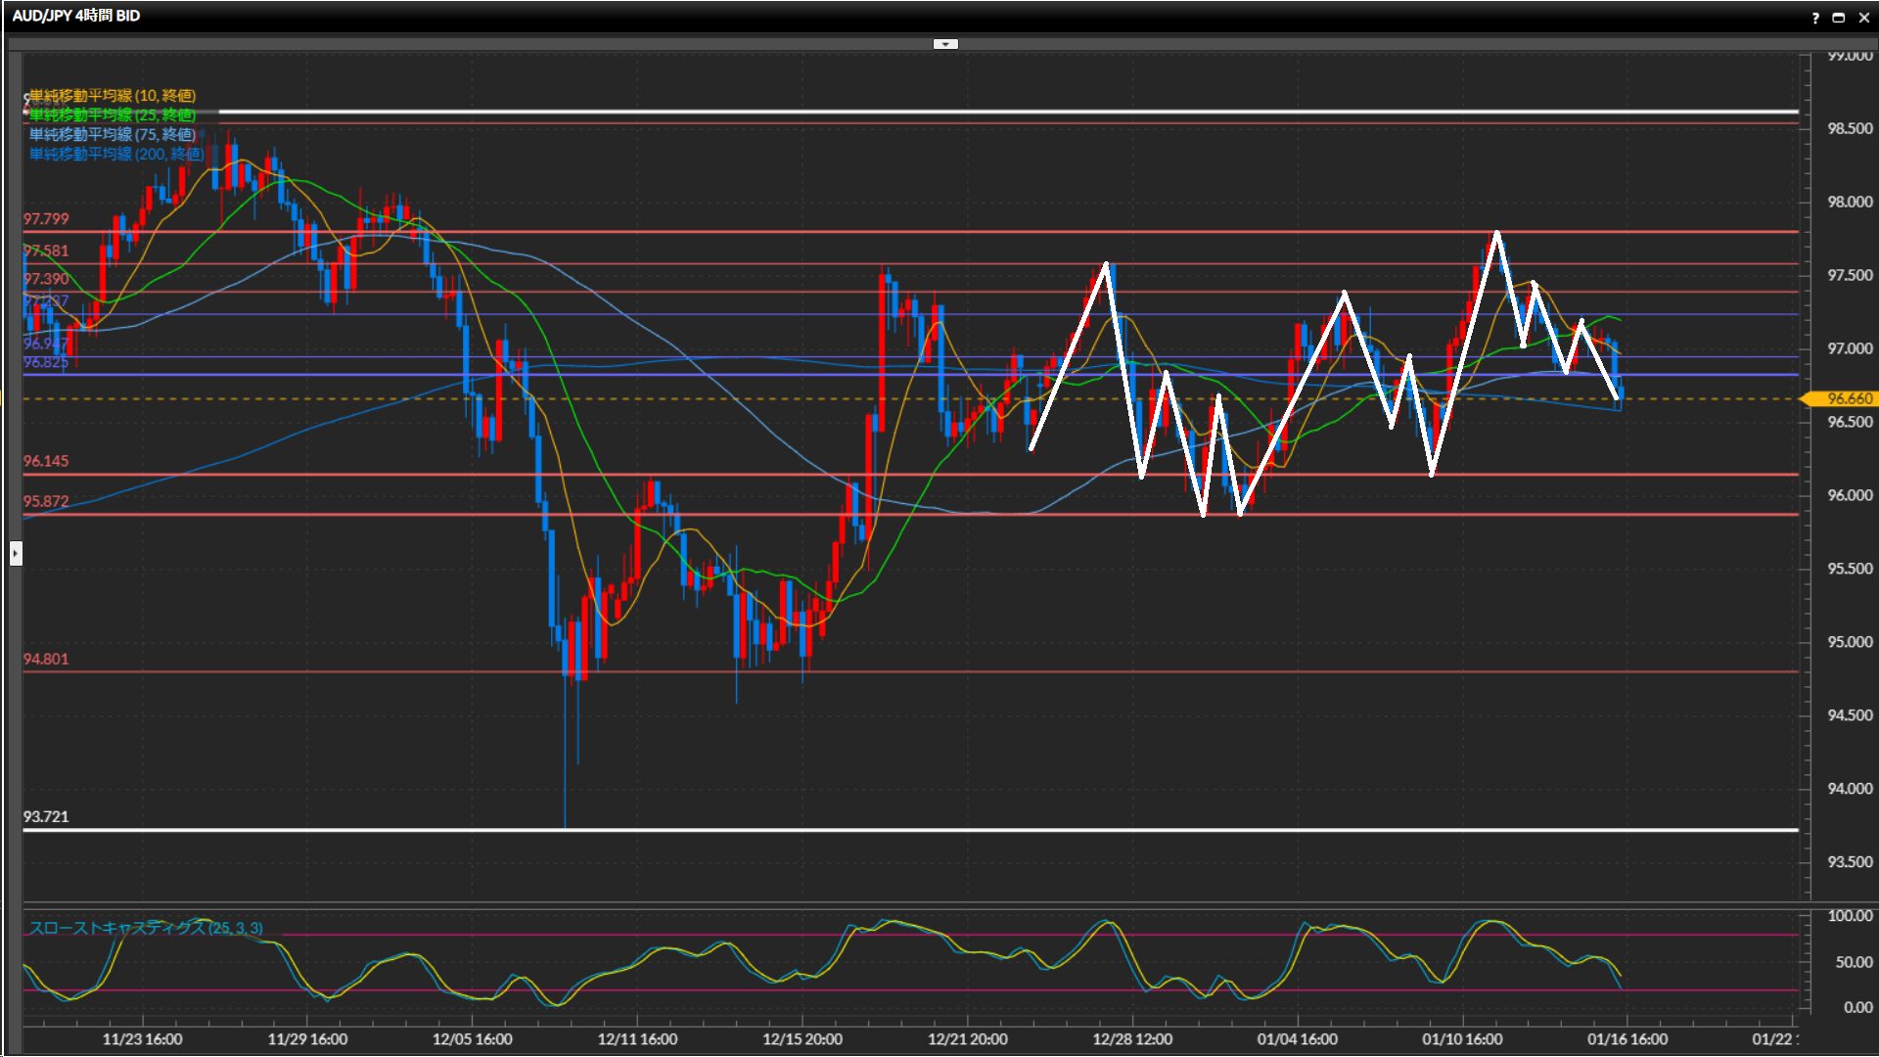Click the 12/15 20:00 time axis marker

point(802,1039)
